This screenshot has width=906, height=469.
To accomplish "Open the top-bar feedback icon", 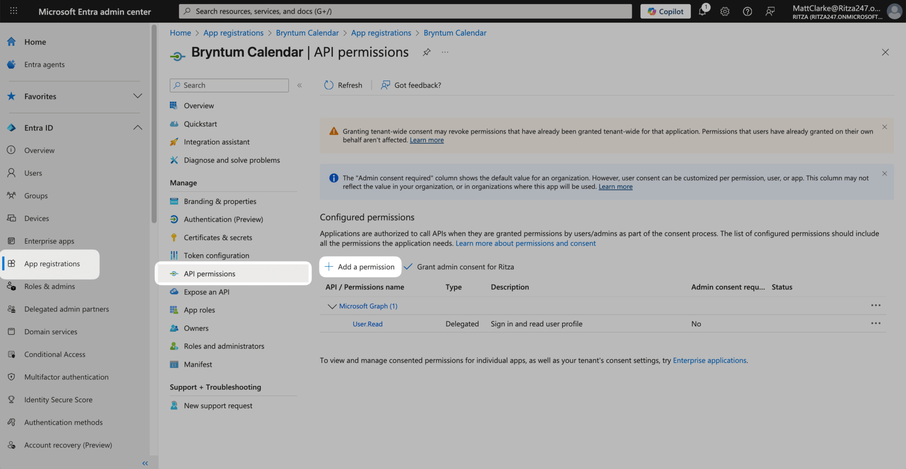I will 770,12.
